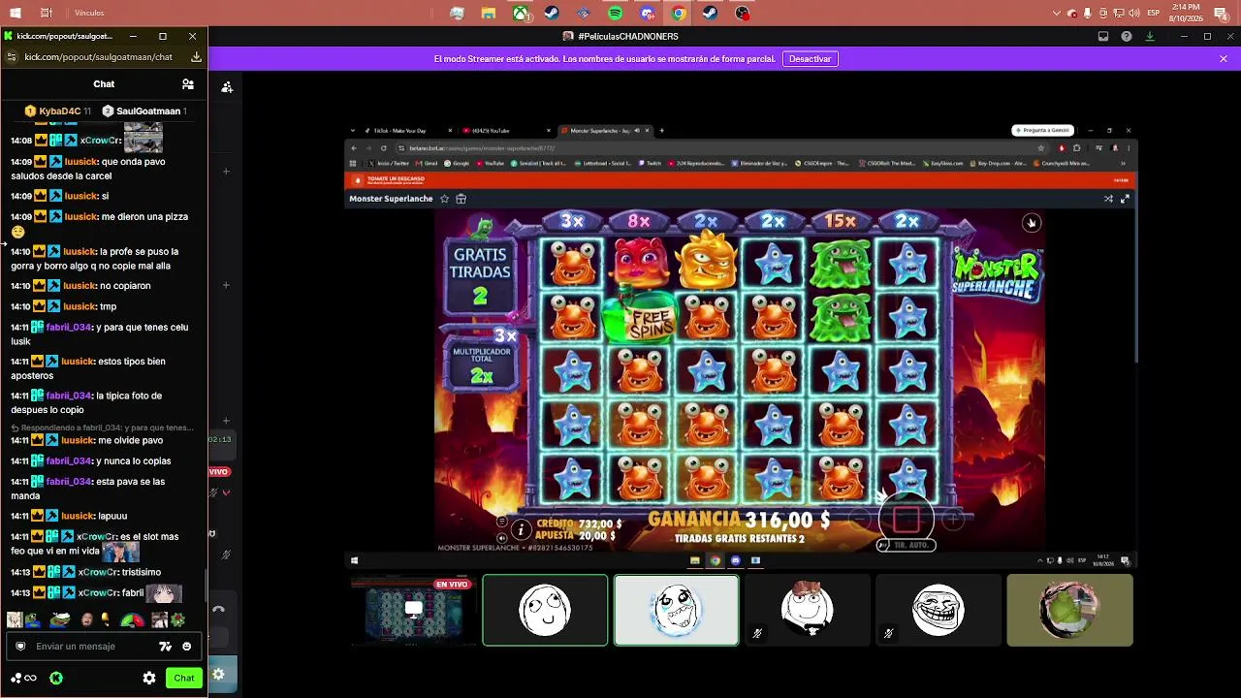Select the highlighted white participant tile

click(x=677, y=610)
